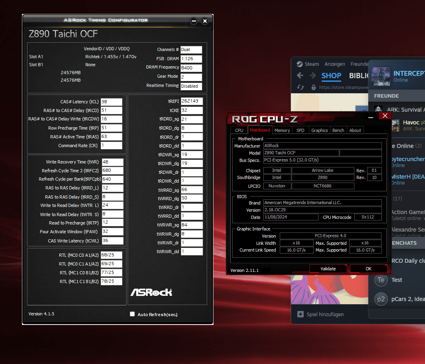425x364 pixels.
Task: Close the ROG CPU-Z window
Action: pos(385,116)
